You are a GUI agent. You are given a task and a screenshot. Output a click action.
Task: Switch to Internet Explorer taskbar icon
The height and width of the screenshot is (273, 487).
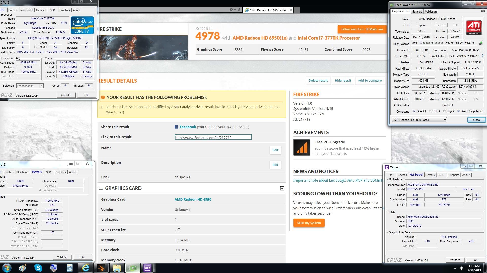click(85, 268)
